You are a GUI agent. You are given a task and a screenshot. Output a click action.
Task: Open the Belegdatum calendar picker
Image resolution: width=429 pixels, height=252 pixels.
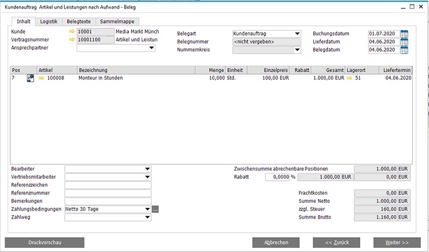pyautogui.click(x=404, y=50)
